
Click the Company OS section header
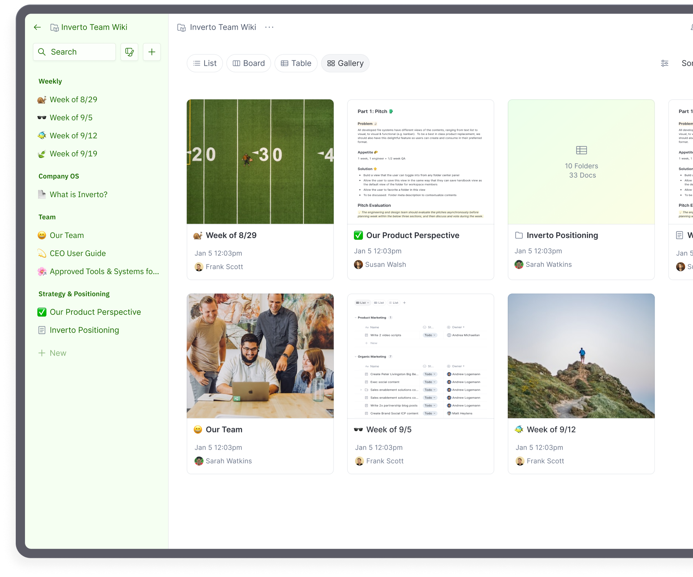coord(59,176)
